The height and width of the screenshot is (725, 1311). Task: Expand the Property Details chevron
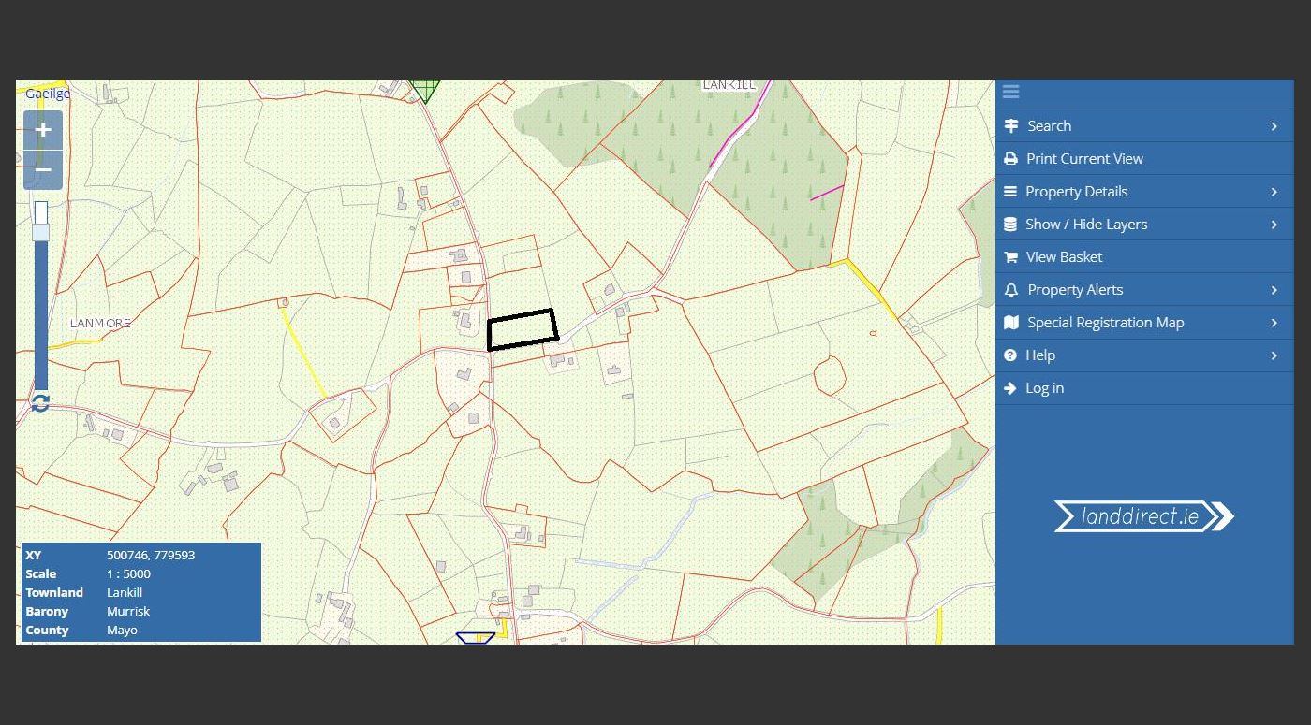tap(1274, 192)
